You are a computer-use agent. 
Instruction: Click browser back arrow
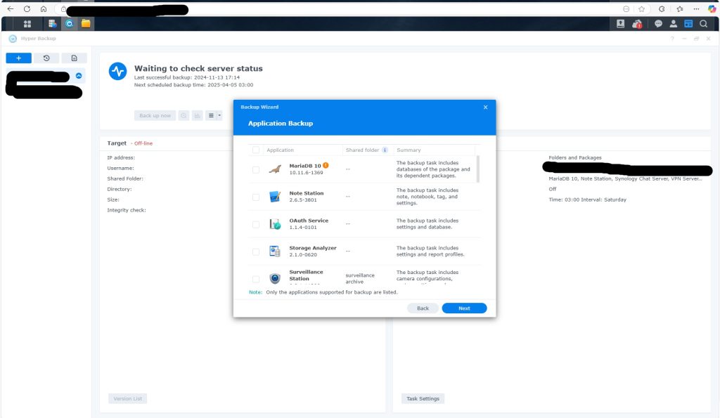point(11,8)
